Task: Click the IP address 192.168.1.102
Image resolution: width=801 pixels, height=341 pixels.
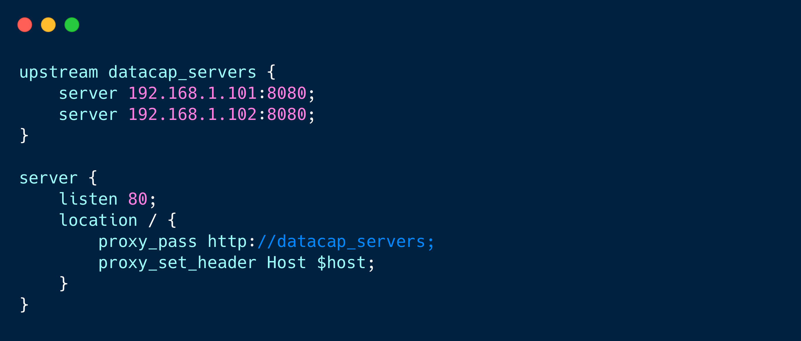Action: coord(193,114)
